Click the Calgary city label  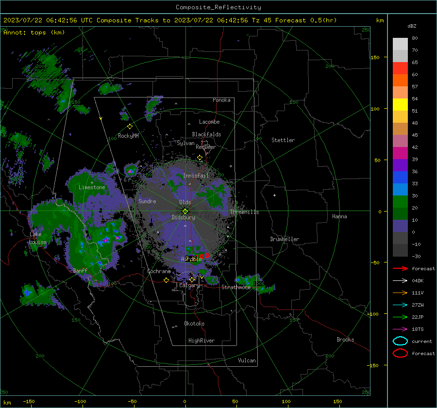tap(189, 285)
